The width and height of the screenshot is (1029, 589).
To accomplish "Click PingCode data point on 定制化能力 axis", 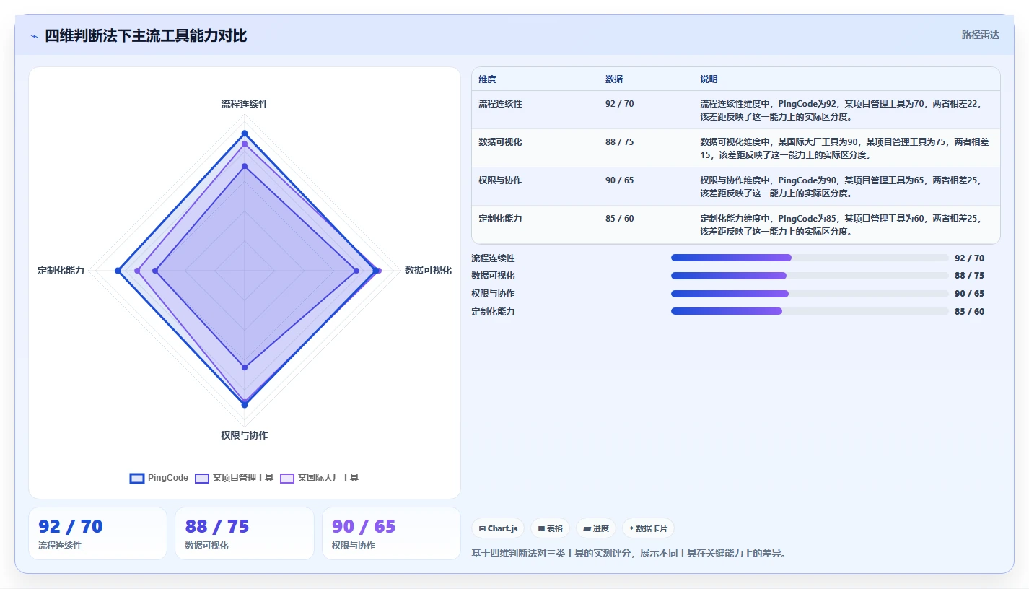I will [118, 271].
